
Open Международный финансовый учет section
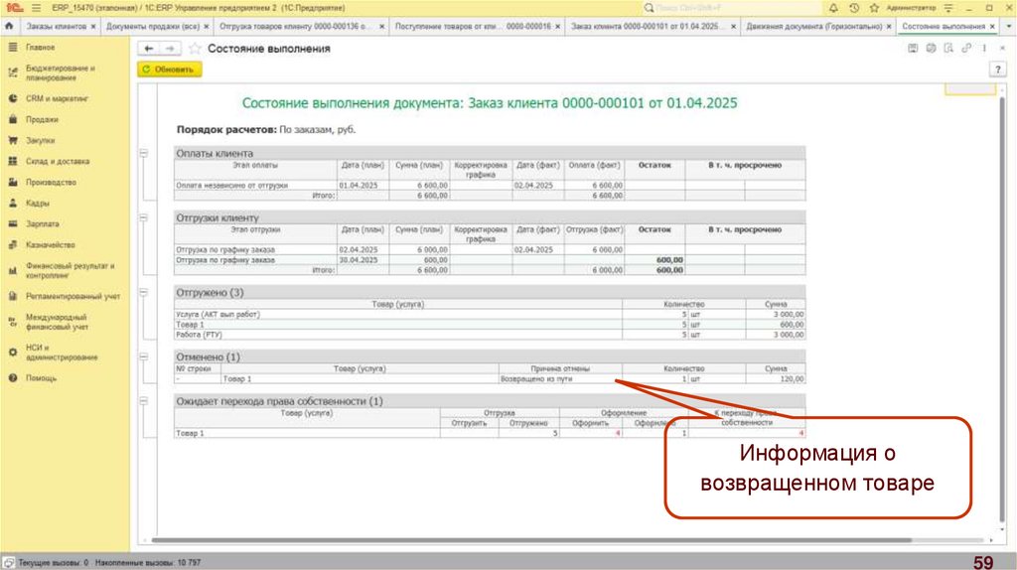pyautogui.click(x=57, y=323)
